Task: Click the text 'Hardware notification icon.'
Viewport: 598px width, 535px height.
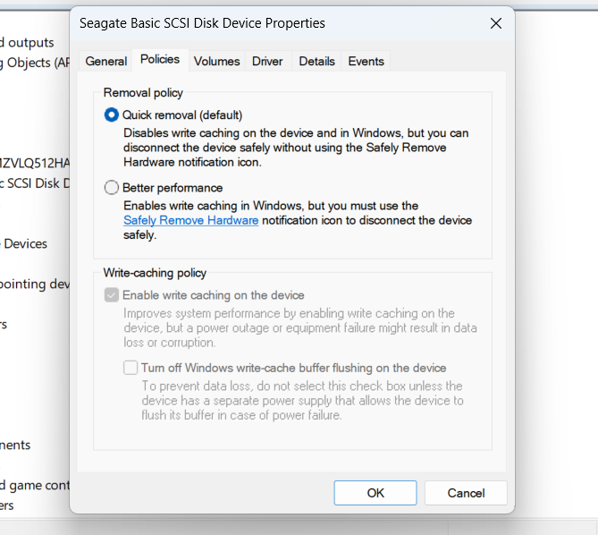Action: [x=192, y=162]
